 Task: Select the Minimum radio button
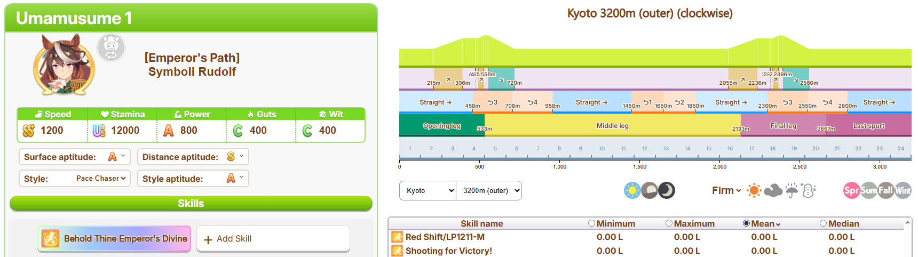[591, 223]
